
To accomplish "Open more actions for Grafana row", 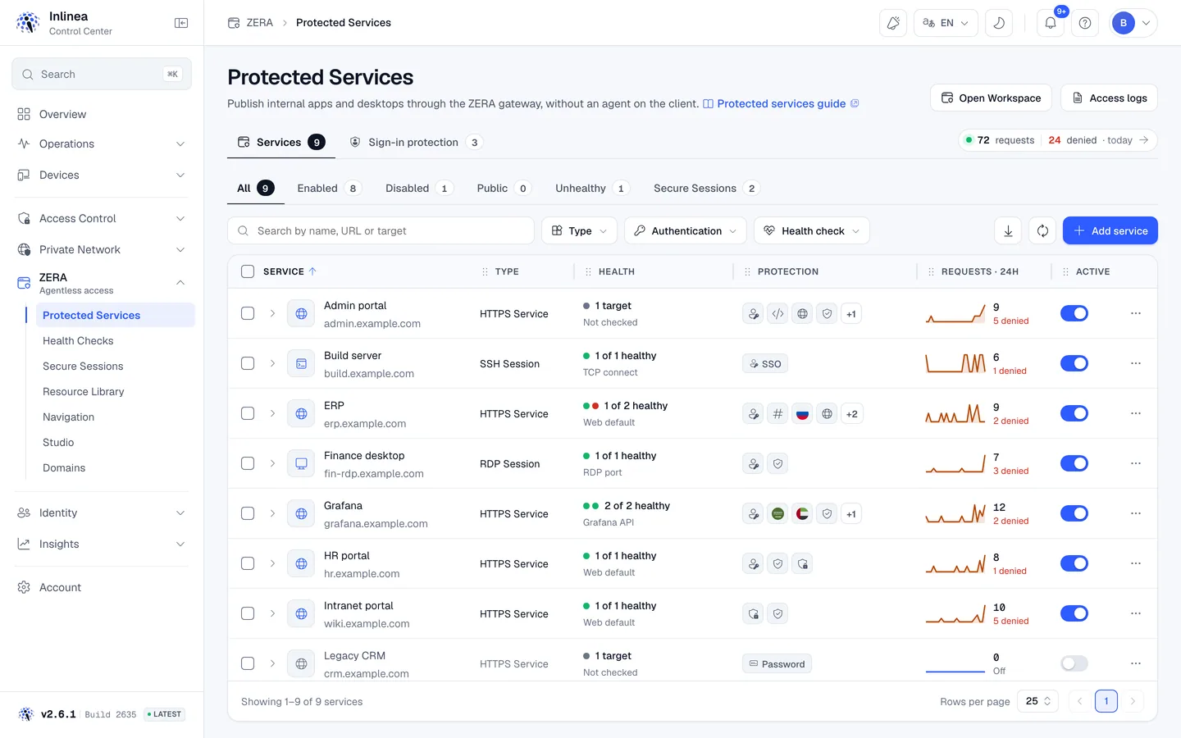I will [x=1136, y=513].
